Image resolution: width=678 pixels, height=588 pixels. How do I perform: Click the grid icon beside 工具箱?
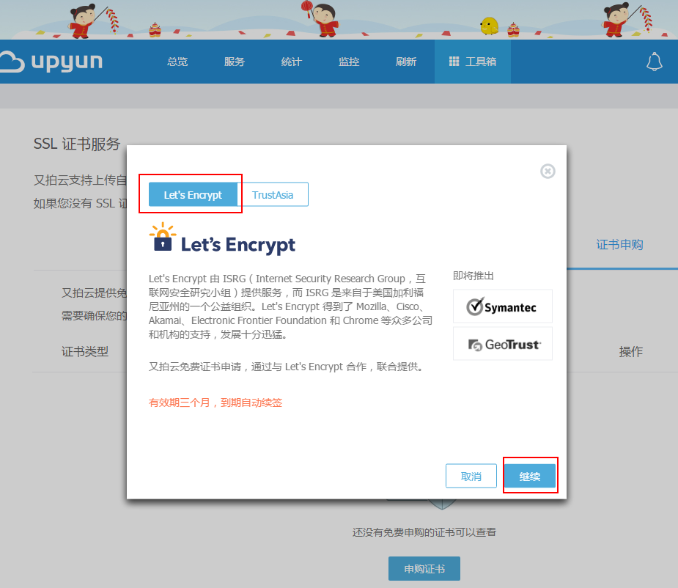[x=454, y=62]
